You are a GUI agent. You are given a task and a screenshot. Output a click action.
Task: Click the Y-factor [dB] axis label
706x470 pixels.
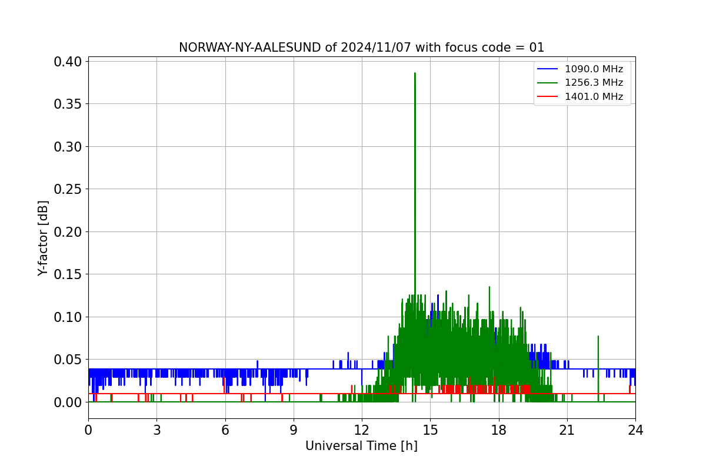(x=43, y=238)
